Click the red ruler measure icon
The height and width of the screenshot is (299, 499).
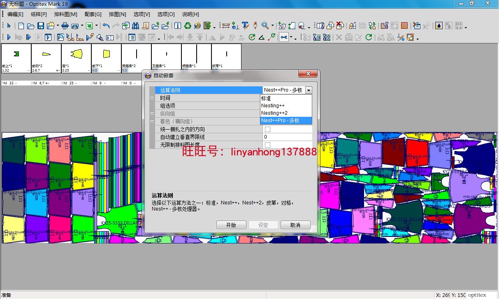click(225, 25)
